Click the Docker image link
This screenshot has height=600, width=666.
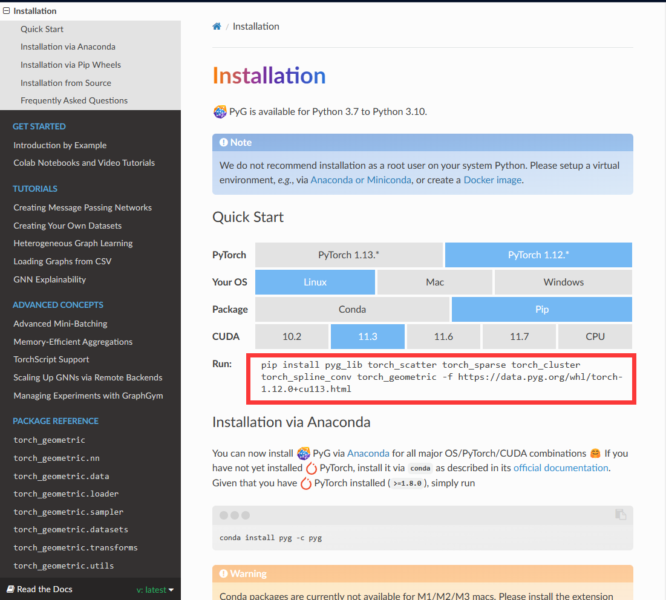coord(493,180)
